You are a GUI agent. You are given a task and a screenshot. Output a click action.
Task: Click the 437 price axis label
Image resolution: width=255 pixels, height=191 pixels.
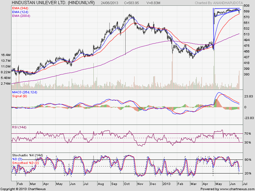[x=246, y=57]
